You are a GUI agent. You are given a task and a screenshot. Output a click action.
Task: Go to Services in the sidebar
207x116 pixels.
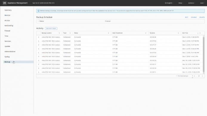click(8, 41)
